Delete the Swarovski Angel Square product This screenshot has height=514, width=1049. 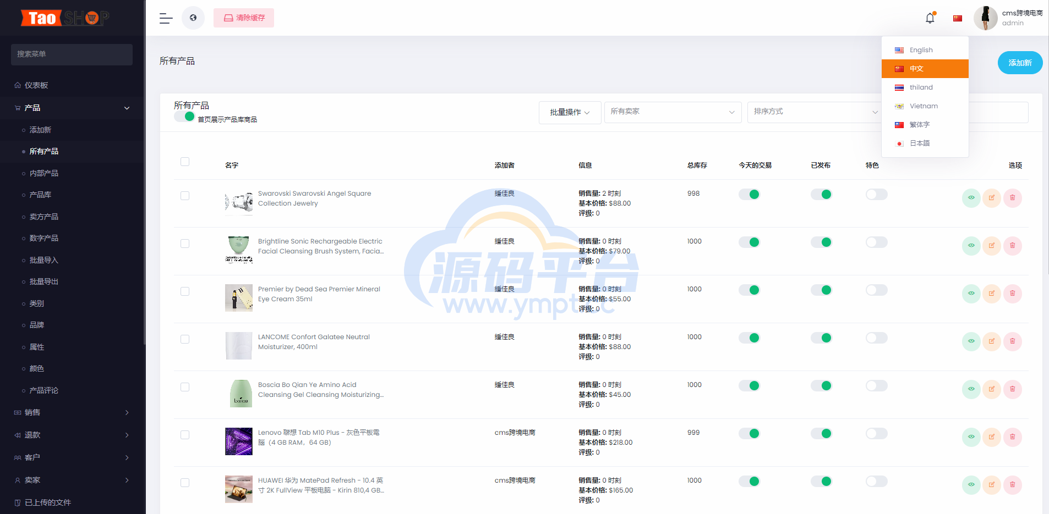pos(1013,198)
